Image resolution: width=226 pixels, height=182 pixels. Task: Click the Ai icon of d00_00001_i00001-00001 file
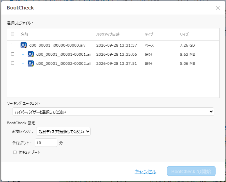(31, 54)
